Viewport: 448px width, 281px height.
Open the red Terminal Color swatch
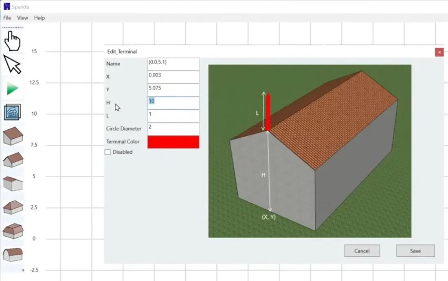click(173, 142)
